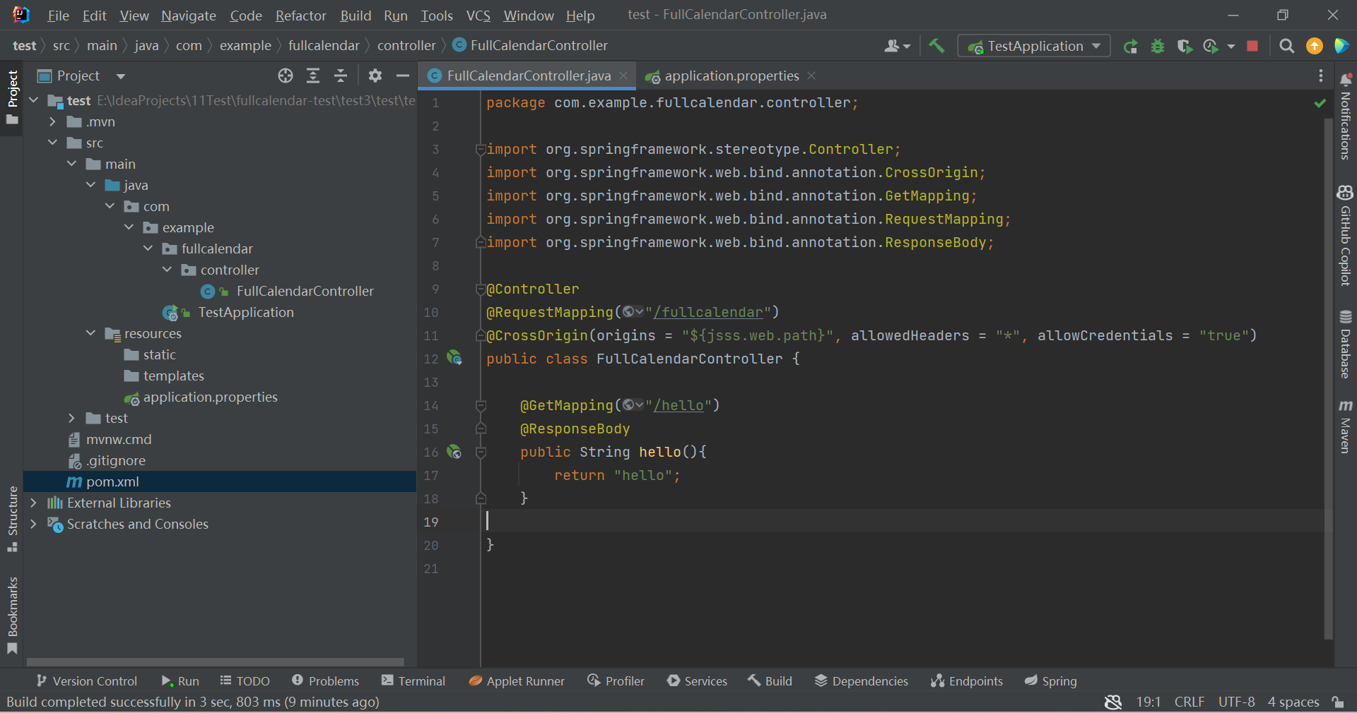Collapse the src folder

(52, 143)
